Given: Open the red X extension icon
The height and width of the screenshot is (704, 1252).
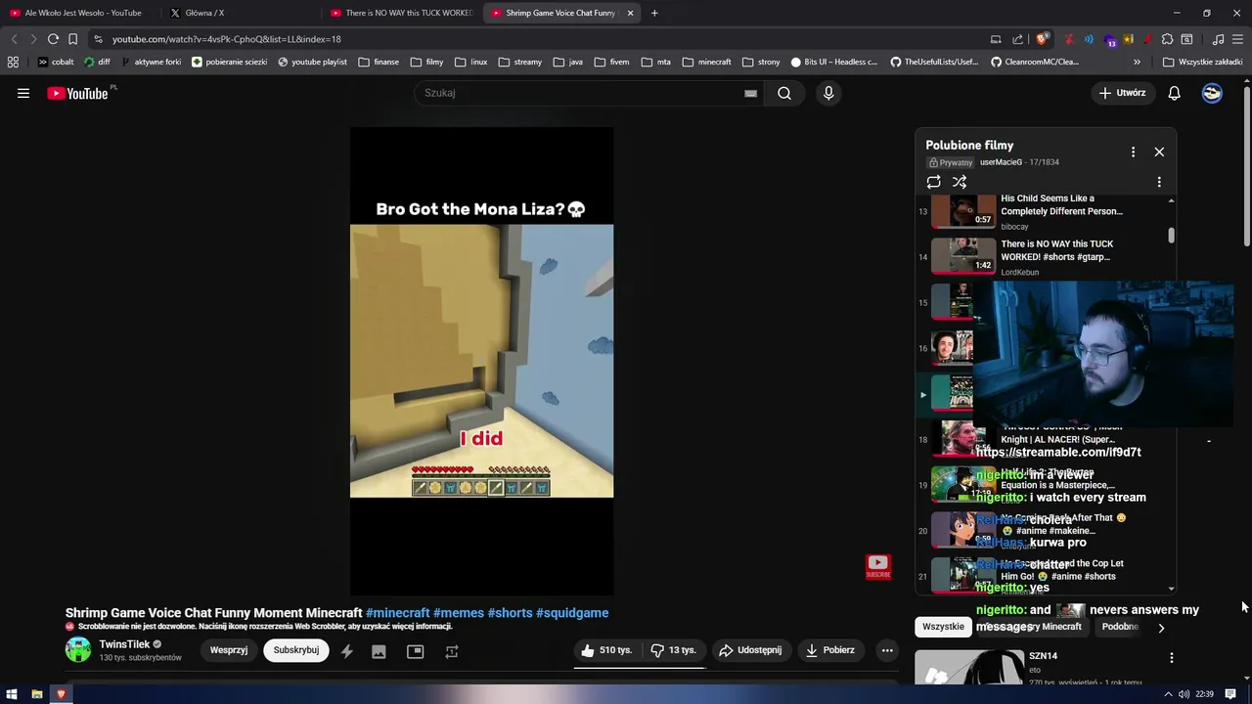Looking at the screenshot, I should 1069,39.
